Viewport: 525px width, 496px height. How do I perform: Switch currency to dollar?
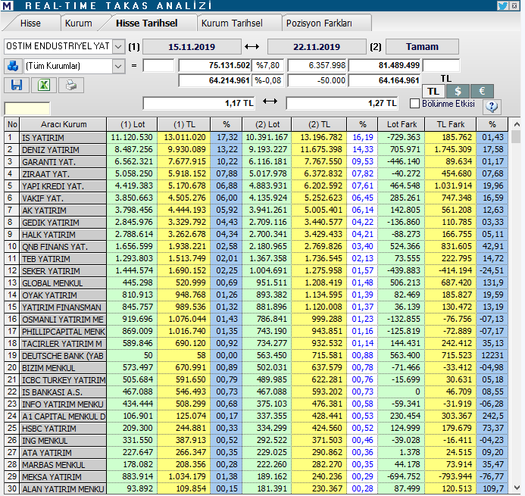click(458, 91)
